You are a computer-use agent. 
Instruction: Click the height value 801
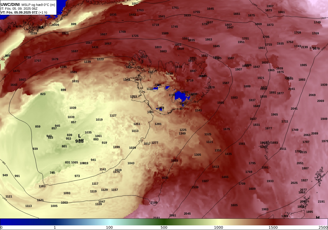click(64, 146)
